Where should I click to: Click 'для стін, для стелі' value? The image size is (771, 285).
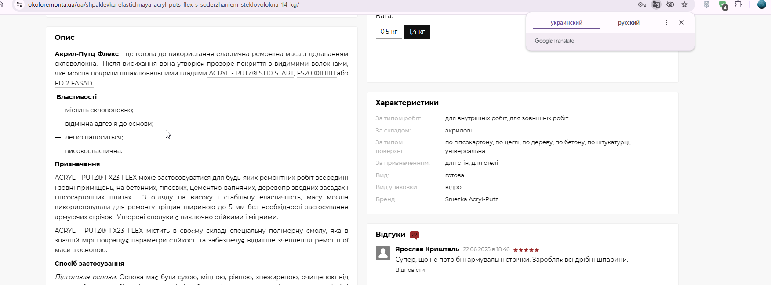(471, 163)
